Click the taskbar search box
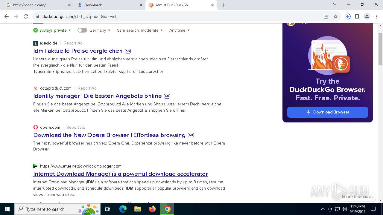The height and width of the screenshot is (215, 383). 58,209
